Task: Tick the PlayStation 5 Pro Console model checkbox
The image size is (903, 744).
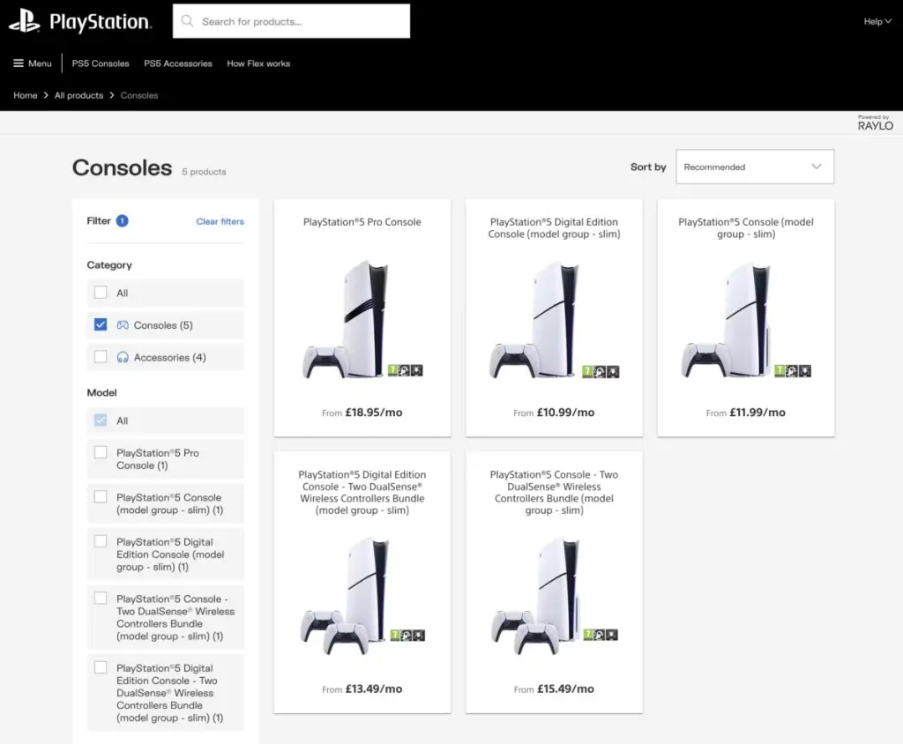Action: coord(101,453)
